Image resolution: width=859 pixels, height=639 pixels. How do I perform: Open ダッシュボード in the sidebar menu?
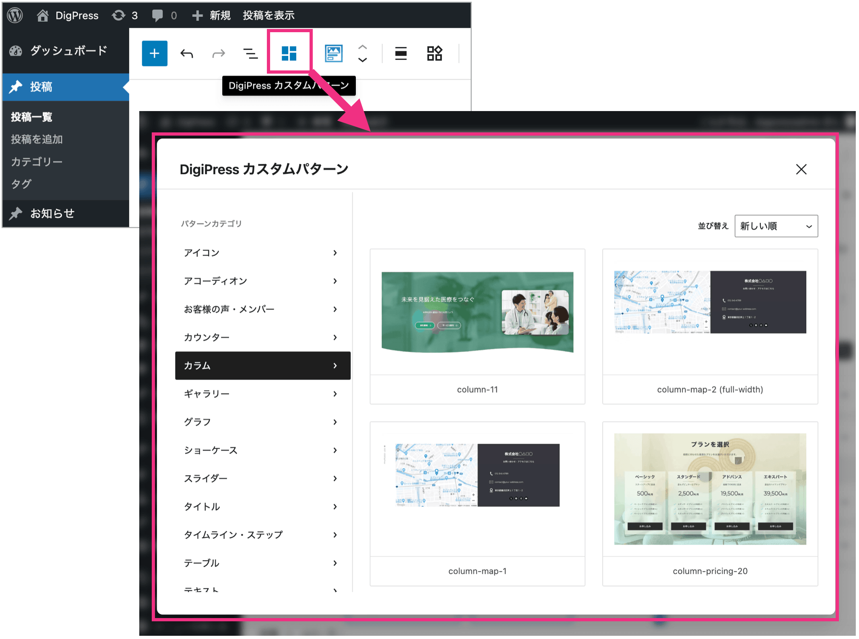[x=68, y=51]
